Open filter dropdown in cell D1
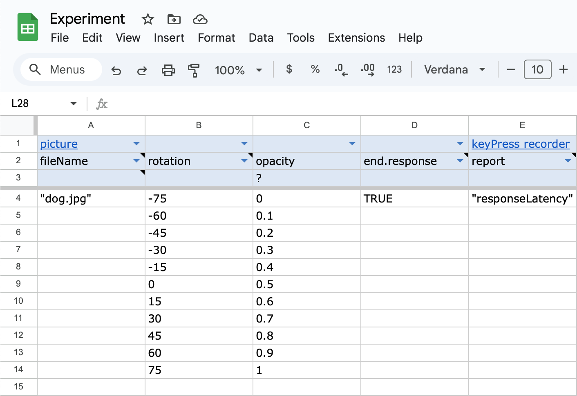The width and height of the screenshot is (577, 396). click(x=460, y=144)
